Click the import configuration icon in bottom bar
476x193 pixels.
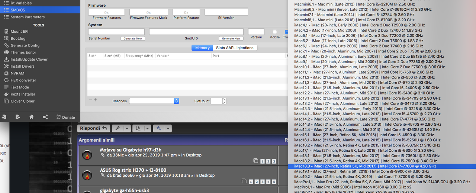point(4,117)
